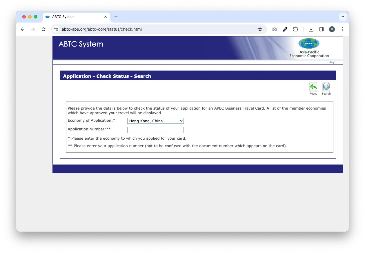Toggle the browser side panel icon

[x=321, y=29]
